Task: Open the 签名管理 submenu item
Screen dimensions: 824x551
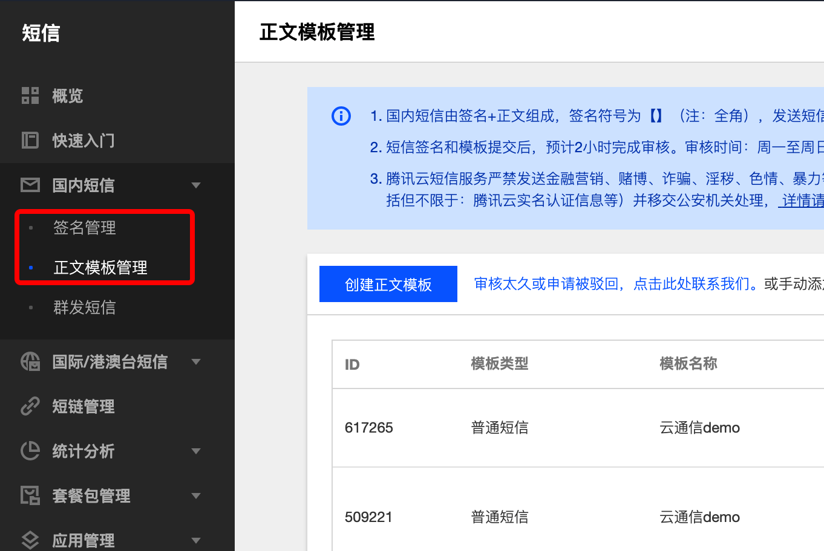Action: 85,228
